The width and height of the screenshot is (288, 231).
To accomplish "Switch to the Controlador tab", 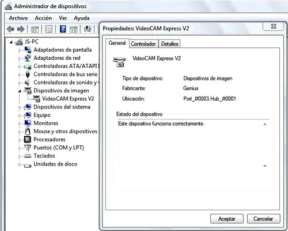I will [143, 44].
